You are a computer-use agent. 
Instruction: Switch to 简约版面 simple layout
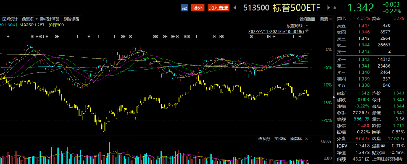pyautogui.click(x=307, y=19)
